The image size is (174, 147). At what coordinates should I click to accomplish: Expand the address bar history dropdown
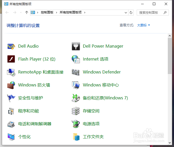(x=126, y=13)
